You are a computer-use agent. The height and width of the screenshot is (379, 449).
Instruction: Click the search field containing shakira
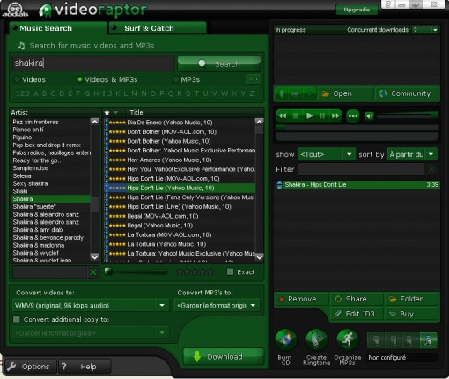point(93,63)
